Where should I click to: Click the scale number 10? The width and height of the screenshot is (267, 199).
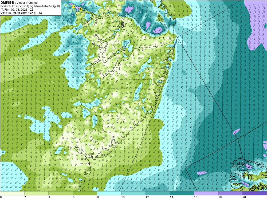(x=123, y=197)
